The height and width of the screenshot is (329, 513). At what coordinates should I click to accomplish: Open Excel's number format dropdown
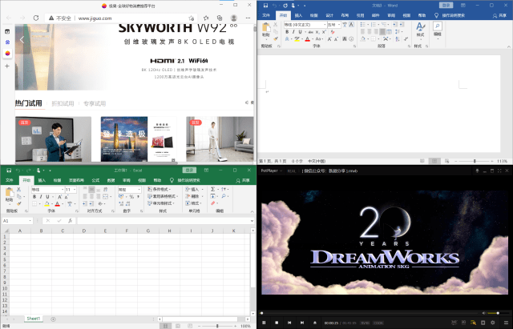pos(139,190)
